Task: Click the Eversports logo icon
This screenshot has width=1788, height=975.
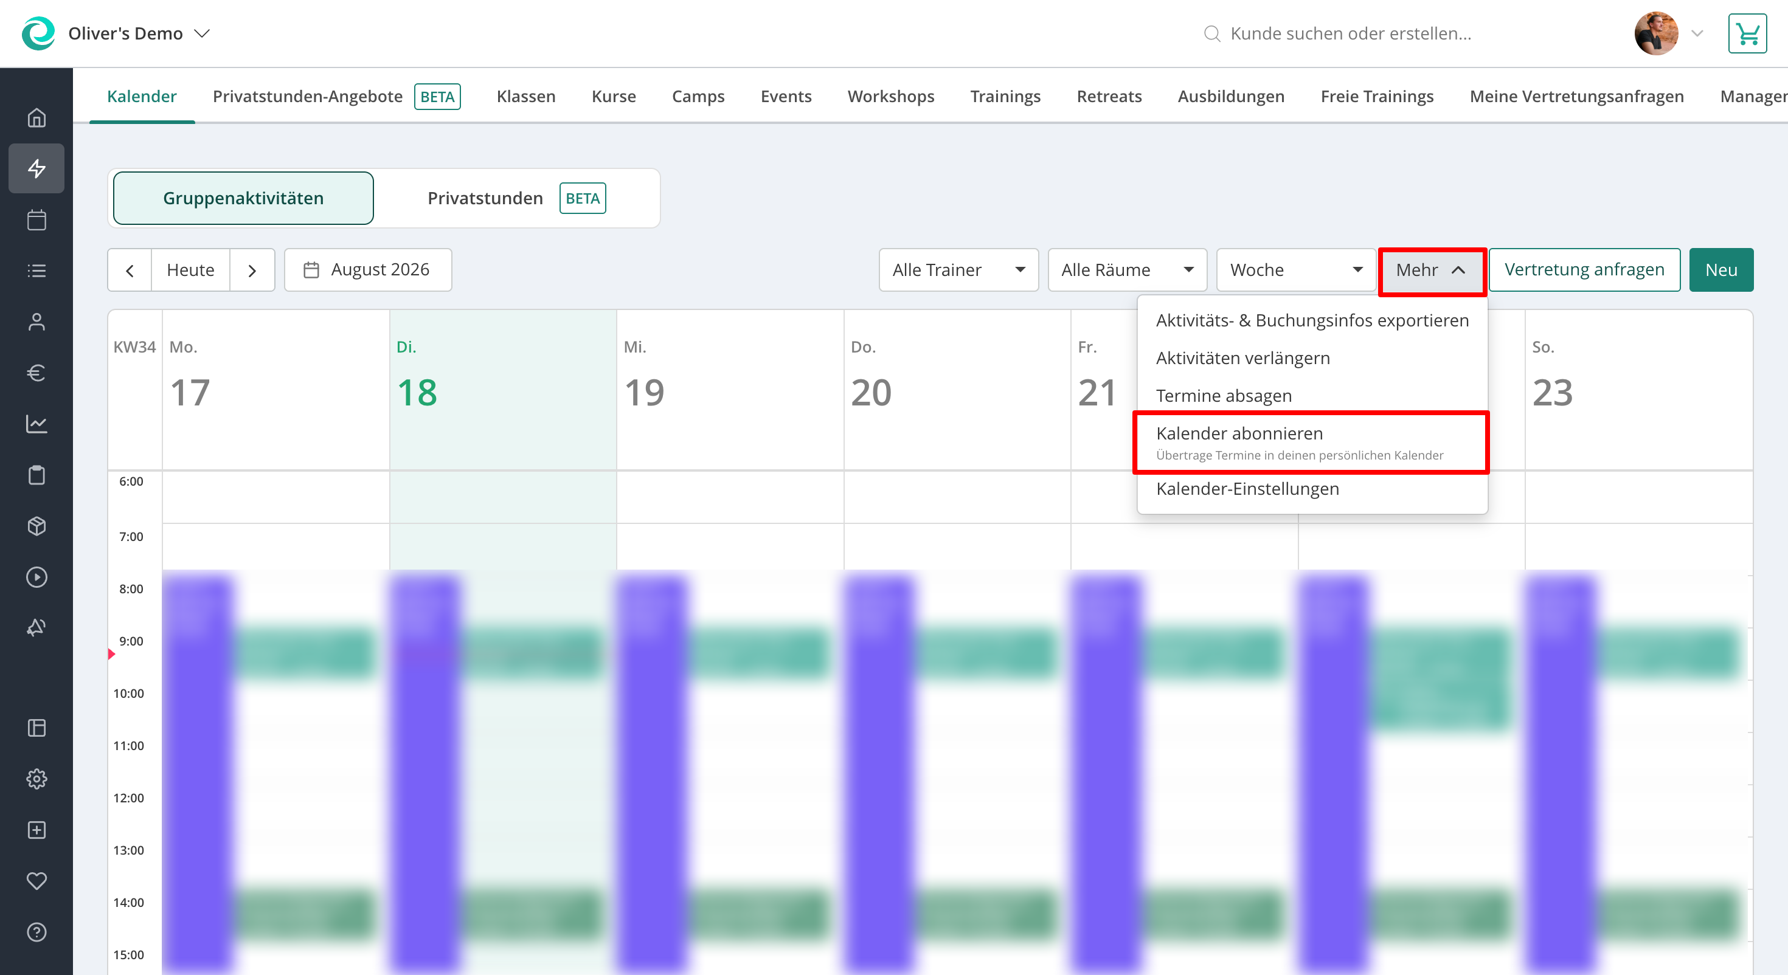Action: (38, 33)
